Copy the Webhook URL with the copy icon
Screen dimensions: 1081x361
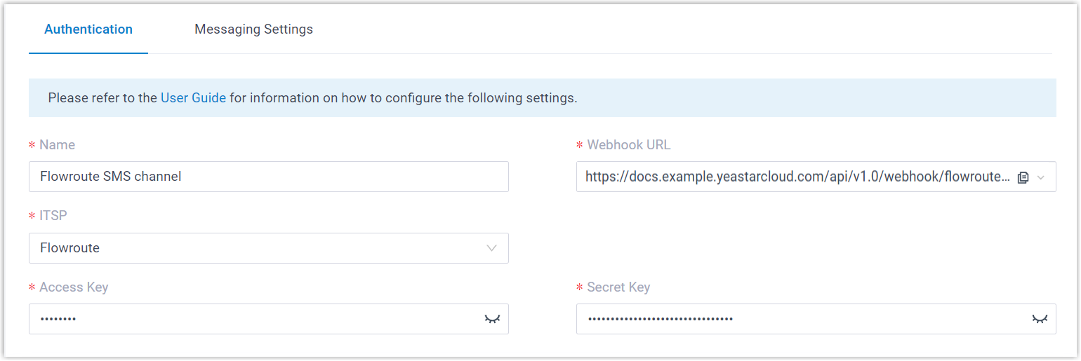coord(1023,177)
